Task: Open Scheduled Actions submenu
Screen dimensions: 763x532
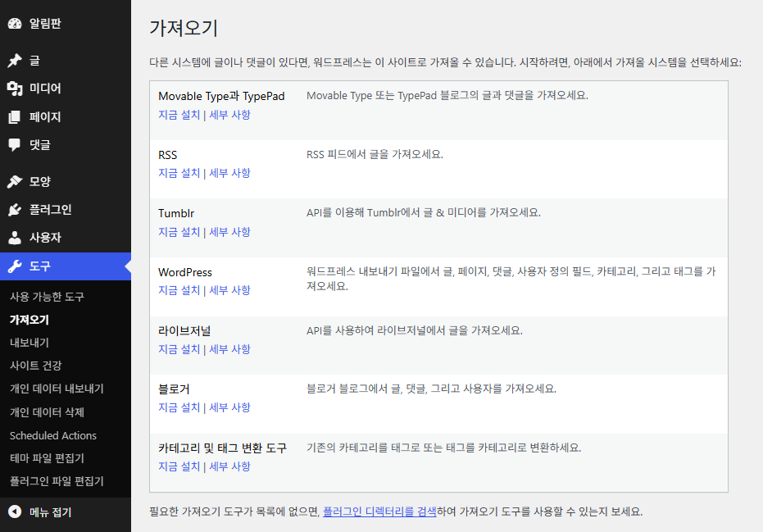Action: pyautogui.click(x=53, y=435)
